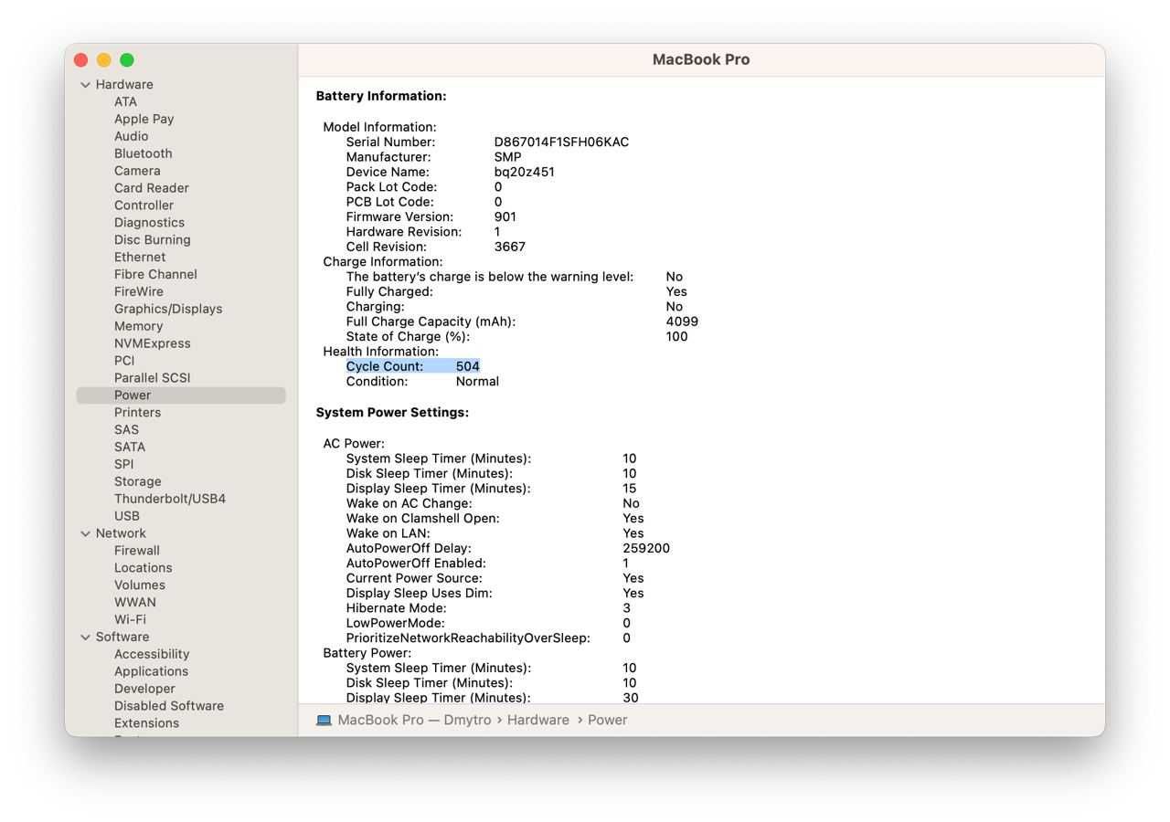The image size is (1170, 822).
Task: Click the Battery Information heading
Action: pos(381,96)
